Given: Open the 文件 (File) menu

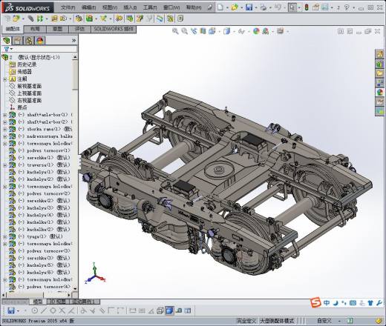Looking at the screenshot, I should tap(68, 7).
